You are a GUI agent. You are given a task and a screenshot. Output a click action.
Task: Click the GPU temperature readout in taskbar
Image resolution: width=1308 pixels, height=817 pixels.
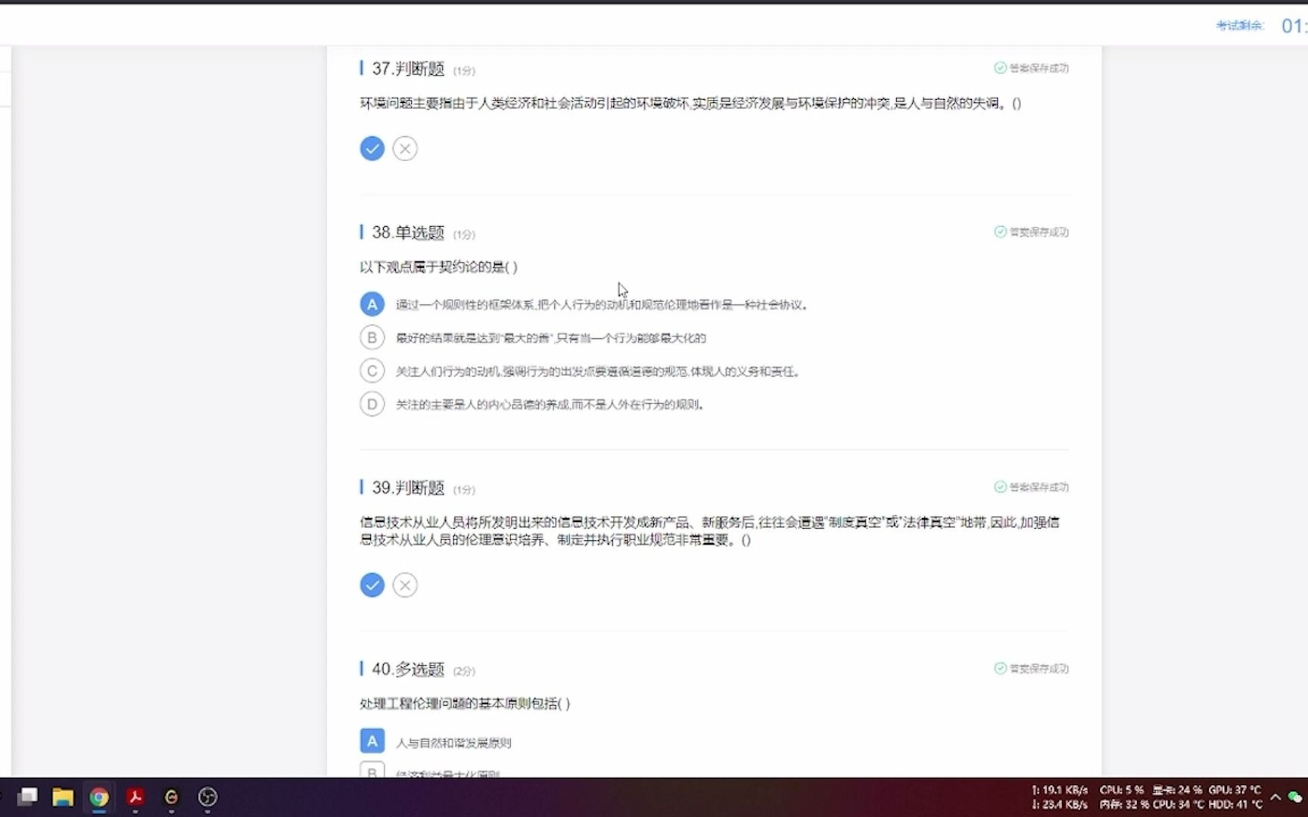click(1235, 790)
